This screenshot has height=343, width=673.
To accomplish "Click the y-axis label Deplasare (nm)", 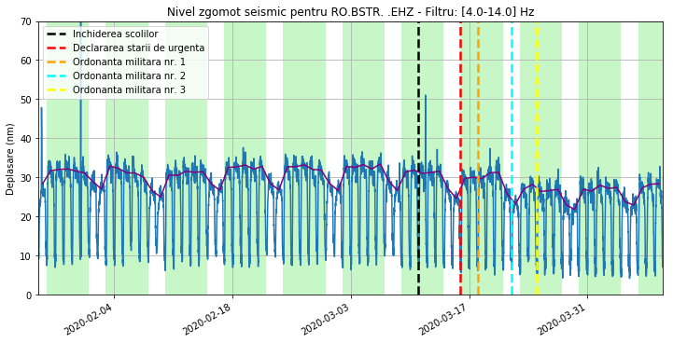I will tap(10, 158).
